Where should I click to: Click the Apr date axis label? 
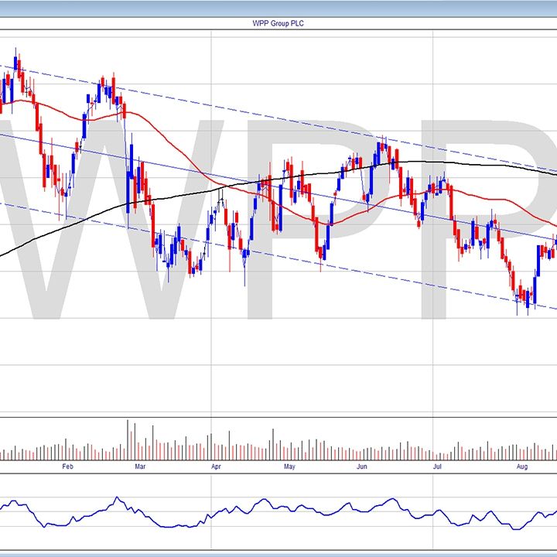[x=216, y=466]
